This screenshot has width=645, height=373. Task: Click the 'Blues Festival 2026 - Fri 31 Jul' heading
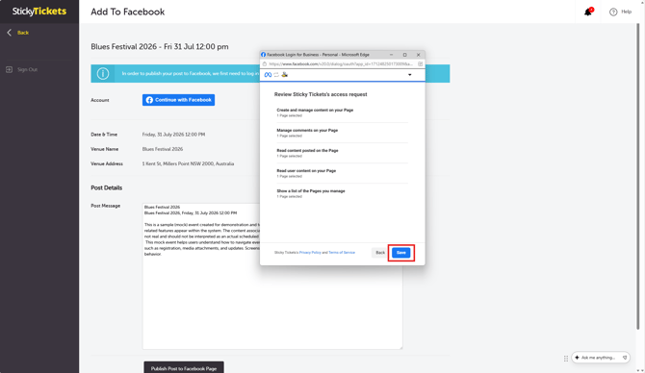click(160, 47)
